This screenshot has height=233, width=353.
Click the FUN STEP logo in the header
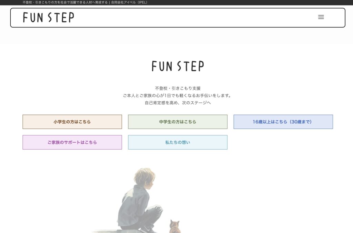(48, 17)
